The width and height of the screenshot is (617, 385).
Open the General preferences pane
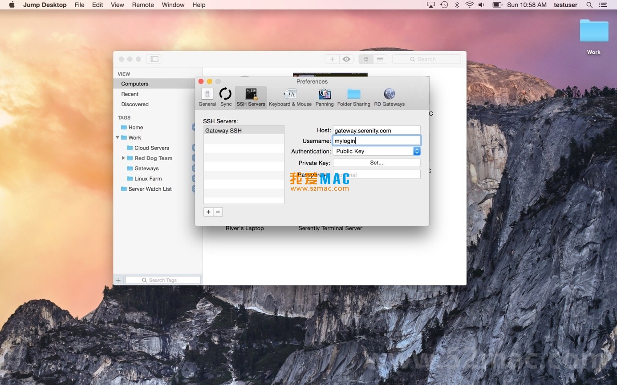[207, 97]
